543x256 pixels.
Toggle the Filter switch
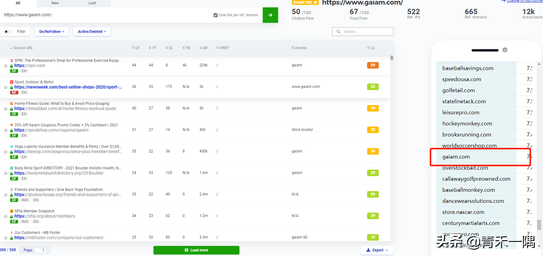point(8,32)
